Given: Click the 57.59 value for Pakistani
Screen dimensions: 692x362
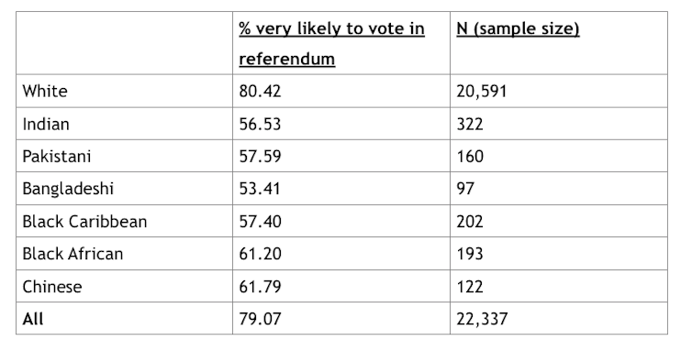Looking at the screenshot, I should (x=260, y=156).
